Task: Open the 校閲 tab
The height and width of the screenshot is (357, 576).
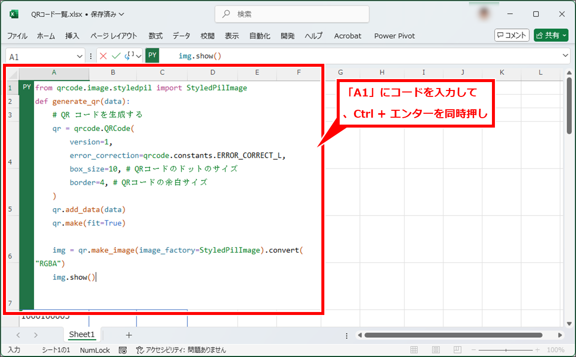Action: point(208,36)
